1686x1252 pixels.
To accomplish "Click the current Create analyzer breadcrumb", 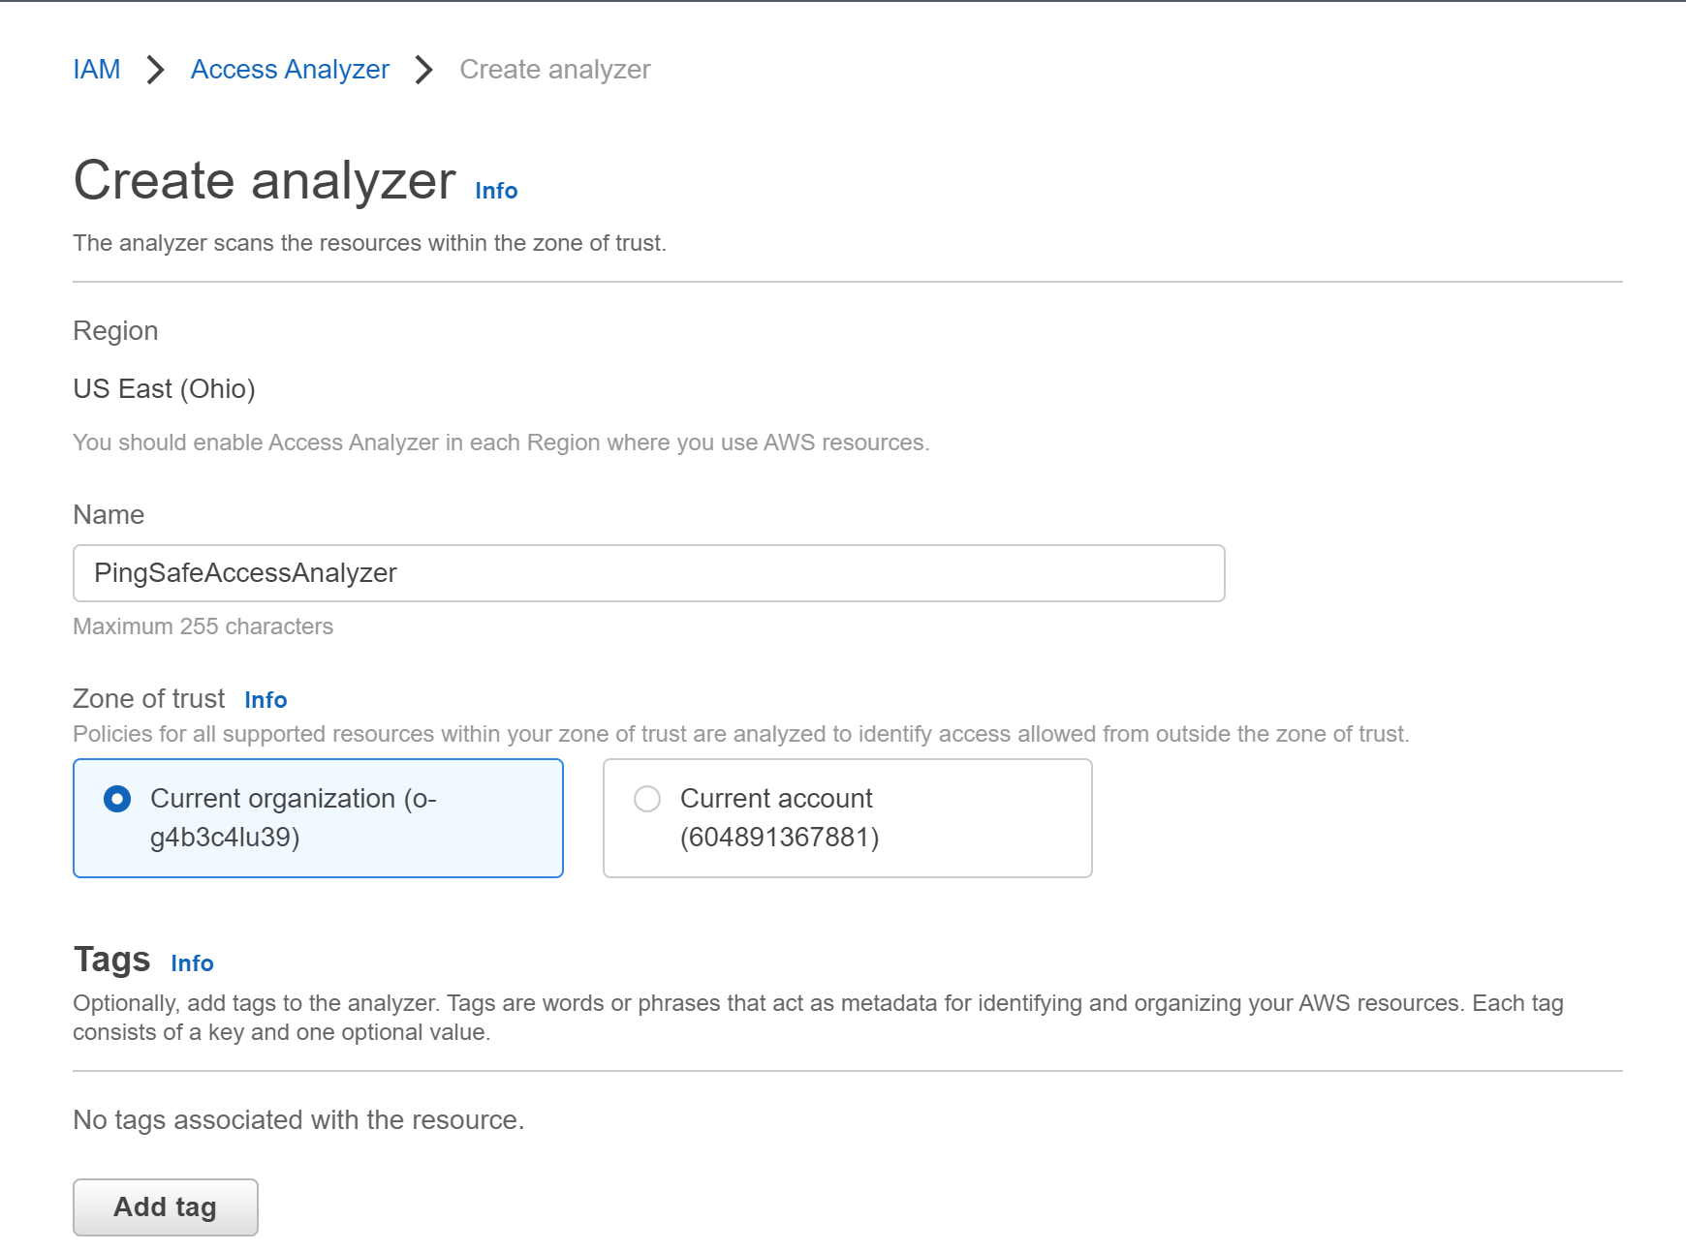I will coord(554,70).
